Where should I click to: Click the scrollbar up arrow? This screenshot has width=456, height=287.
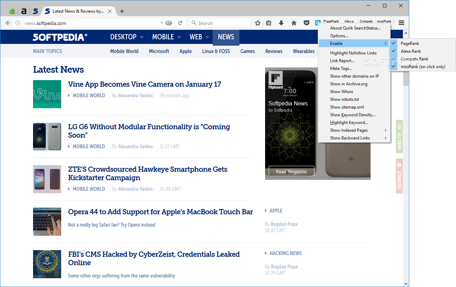click(x=406, y=34)
